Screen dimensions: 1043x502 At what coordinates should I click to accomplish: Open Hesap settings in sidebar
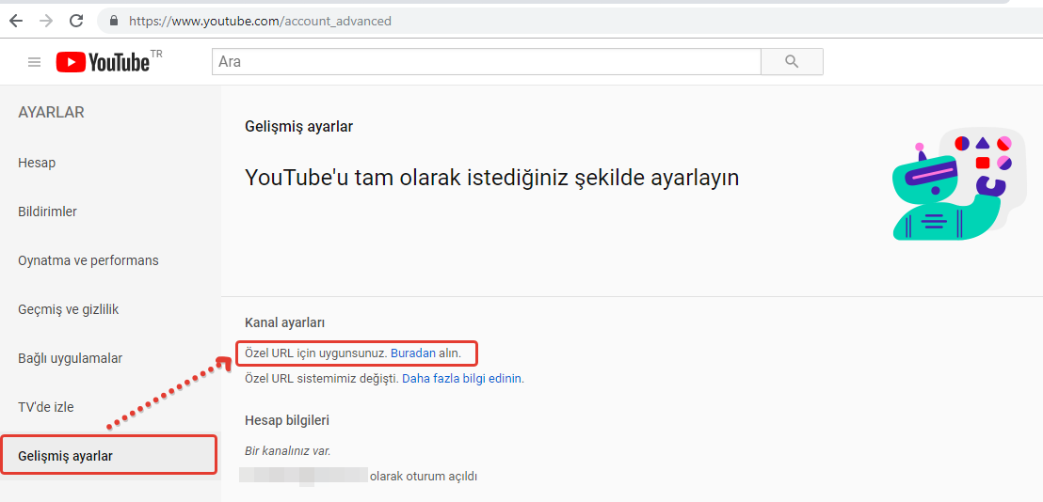(37, 163)
